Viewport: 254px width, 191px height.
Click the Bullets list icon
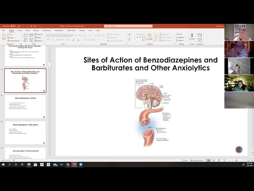click(85, 35)
